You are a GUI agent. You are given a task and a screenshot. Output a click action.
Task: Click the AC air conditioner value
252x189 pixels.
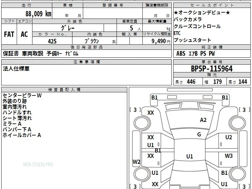[25, 34]
